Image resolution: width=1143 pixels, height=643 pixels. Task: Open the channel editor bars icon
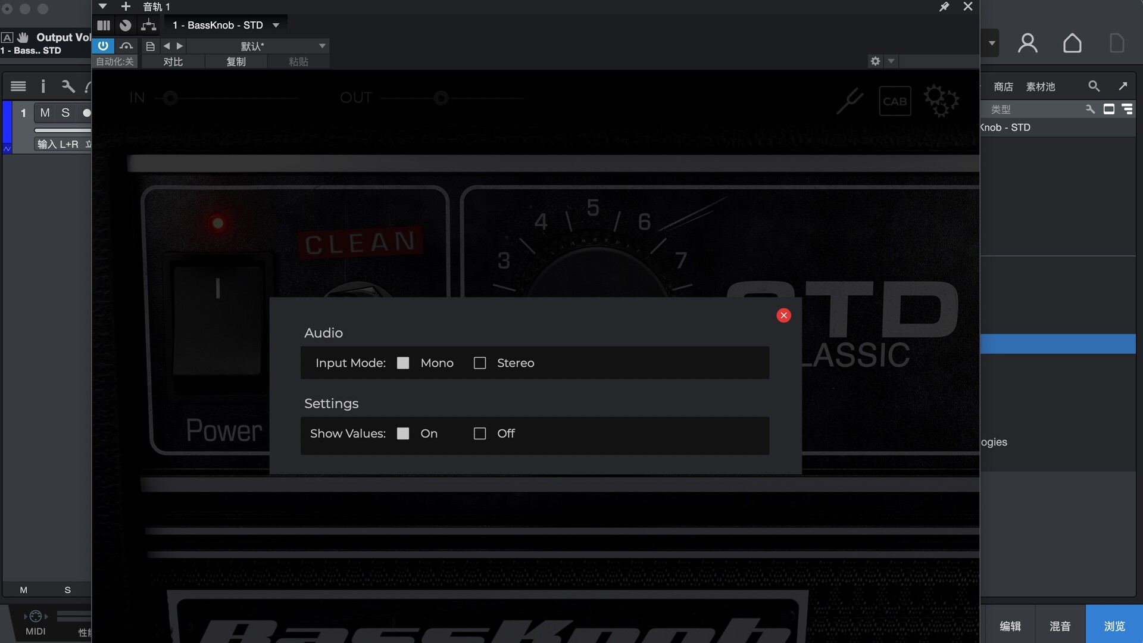click(104, 25)
